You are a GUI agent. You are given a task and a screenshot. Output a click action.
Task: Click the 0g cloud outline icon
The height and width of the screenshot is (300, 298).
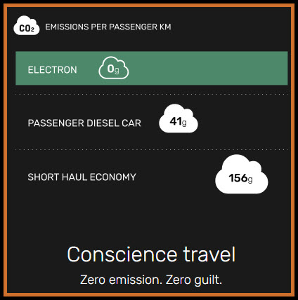coord(114,68)
